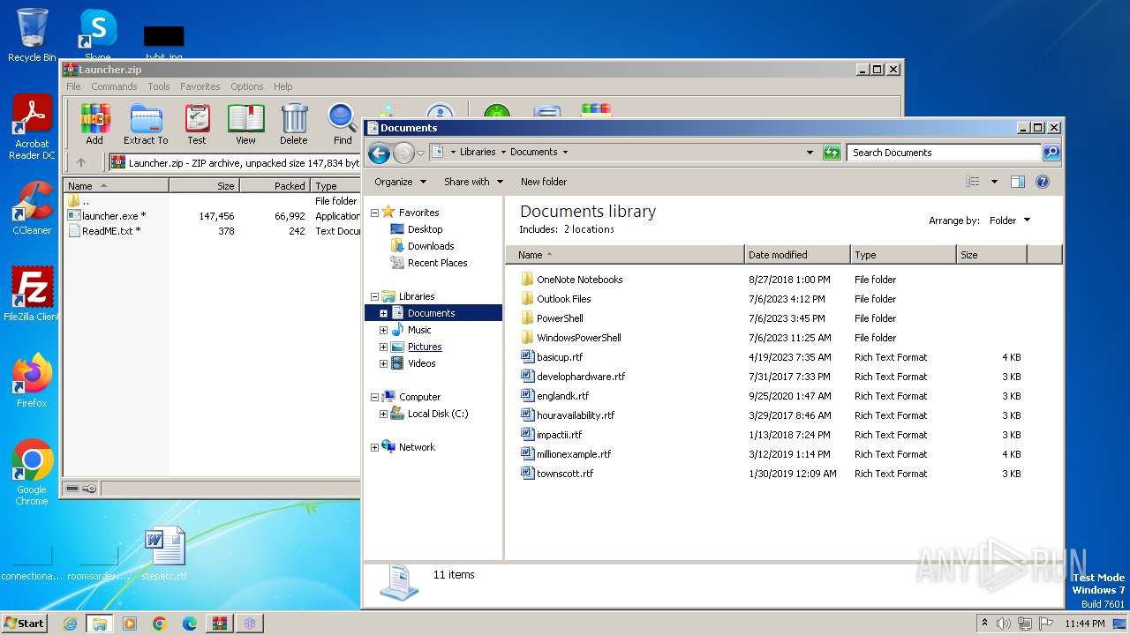This screenshot has width=1130, height=635.
Task: Open File menu in WinRAR
Action: click(73, 86)
